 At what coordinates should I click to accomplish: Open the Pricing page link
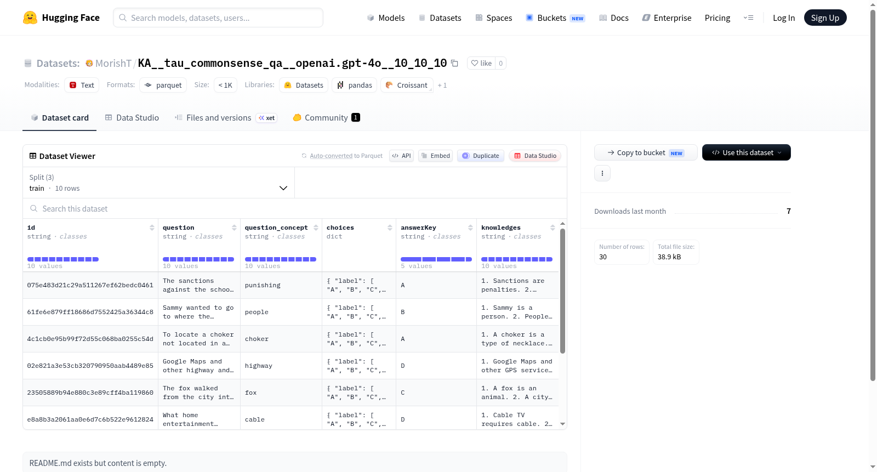click(x=717, y=18)
